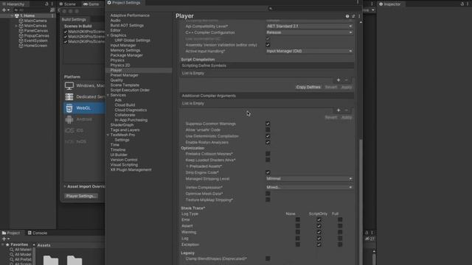472x265 pixels.
Task: Switch to the Console tab
Action: [x=38, y=233]
